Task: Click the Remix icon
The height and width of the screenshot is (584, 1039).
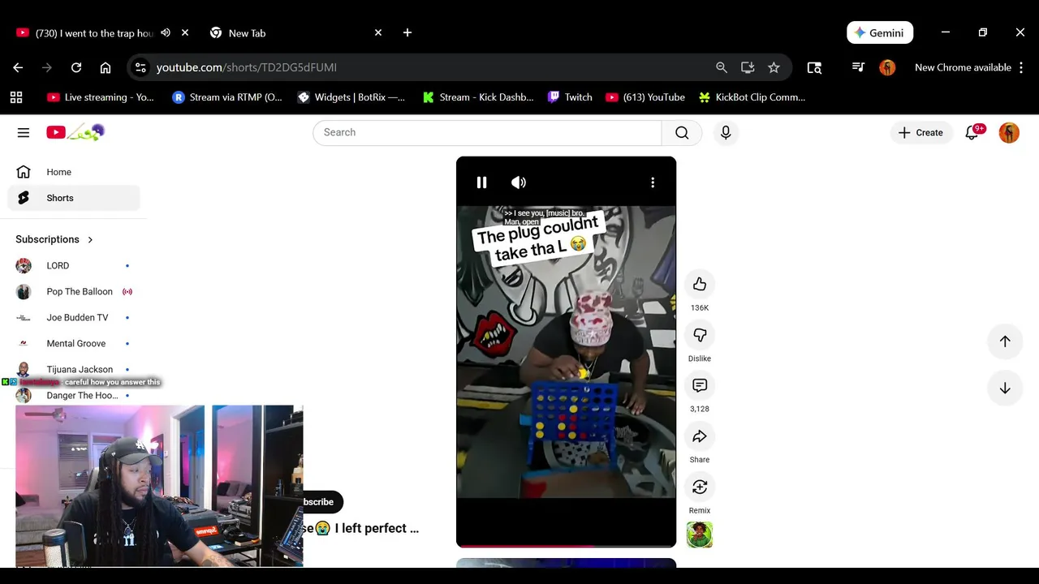Action: [700, 487]
